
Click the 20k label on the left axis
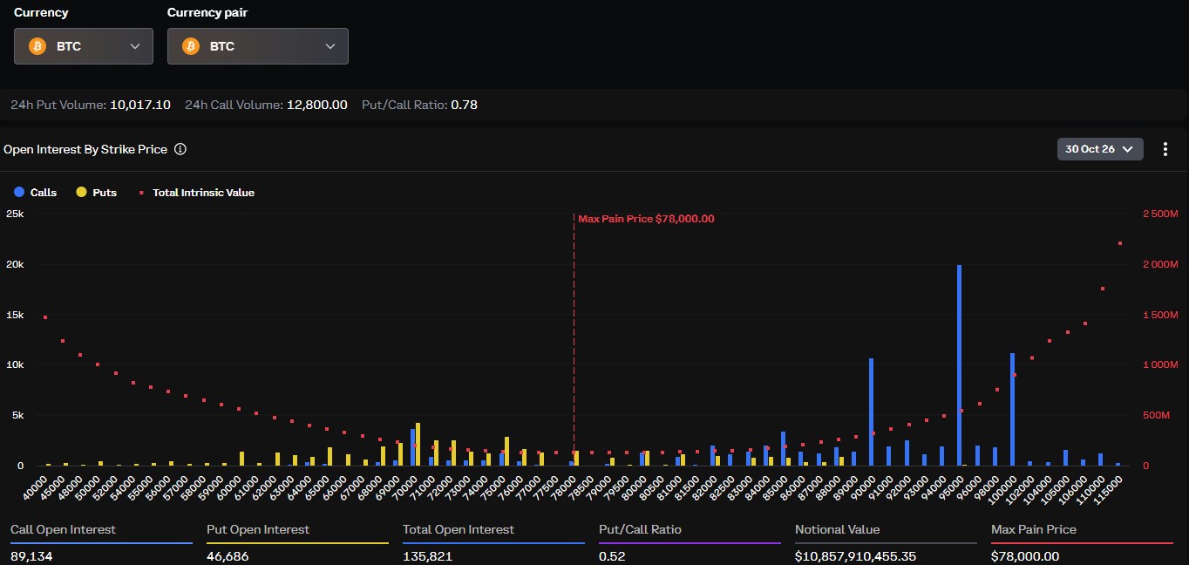(x=13, y=264)
